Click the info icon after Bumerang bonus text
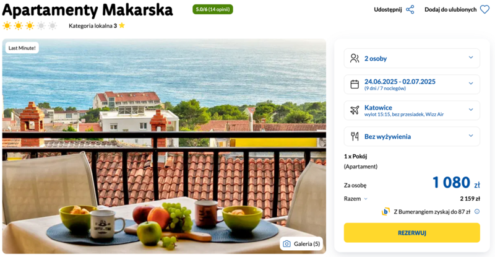Screen dimensions: 495x257 (x=477, y=211)
